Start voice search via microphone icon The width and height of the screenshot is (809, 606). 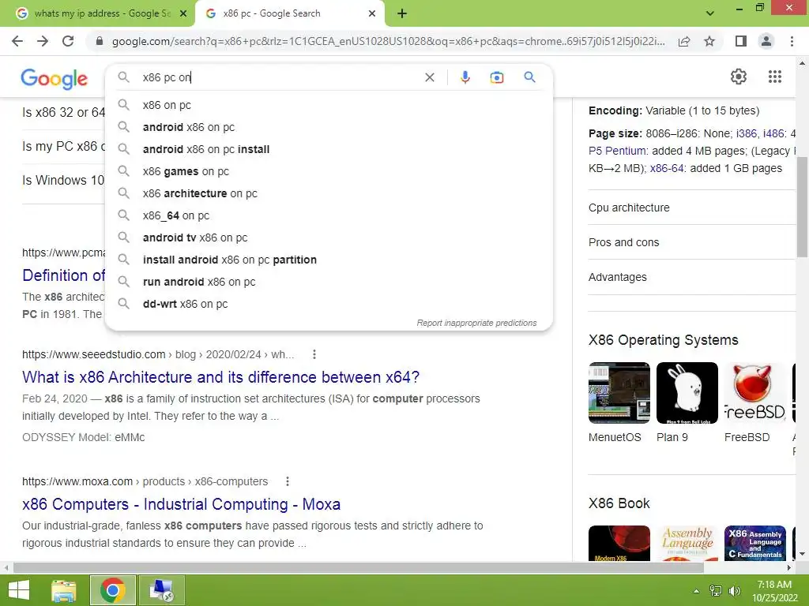(465, 77)
